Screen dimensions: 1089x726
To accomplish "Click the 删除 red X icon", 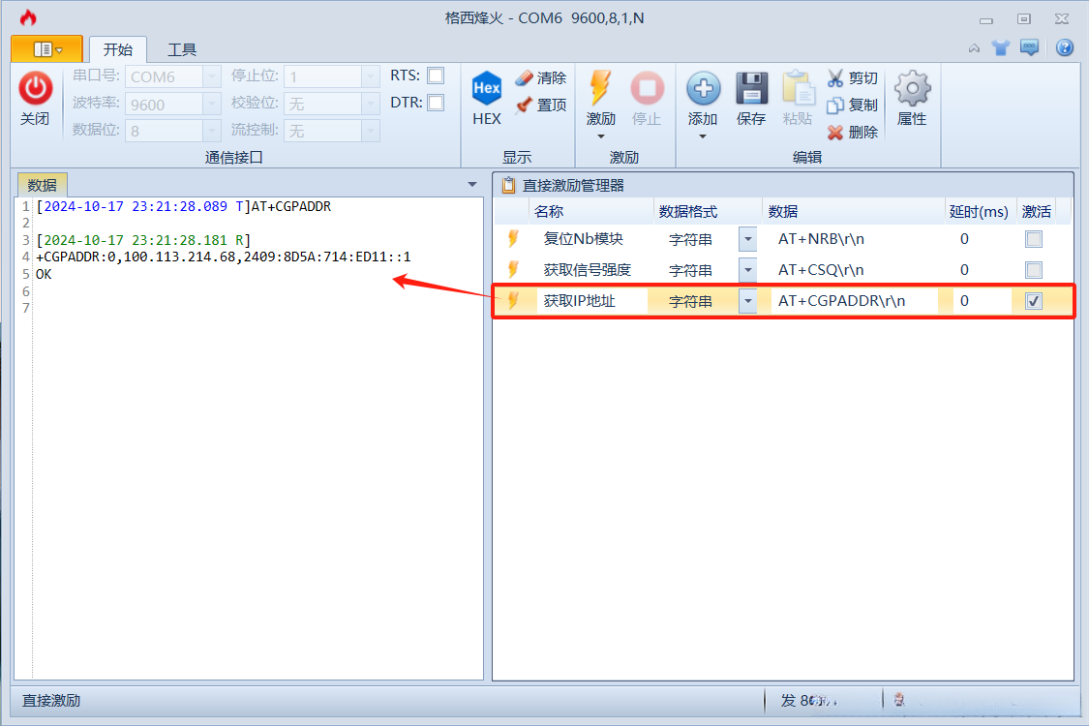I will point(835,132).
